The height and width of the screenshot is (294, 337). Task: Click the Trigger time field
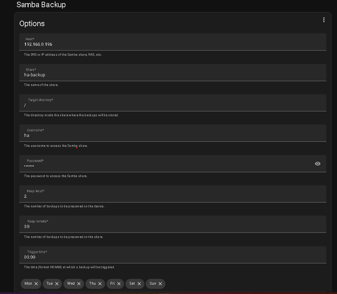coord(172,257)
